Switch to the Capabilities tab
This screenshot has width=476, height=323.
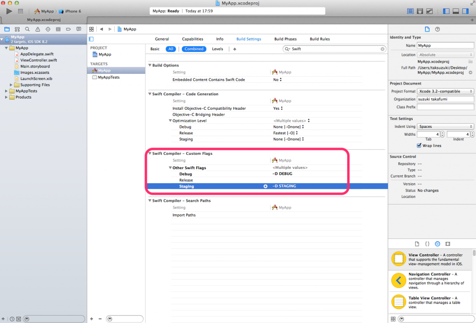coord(192,39)
